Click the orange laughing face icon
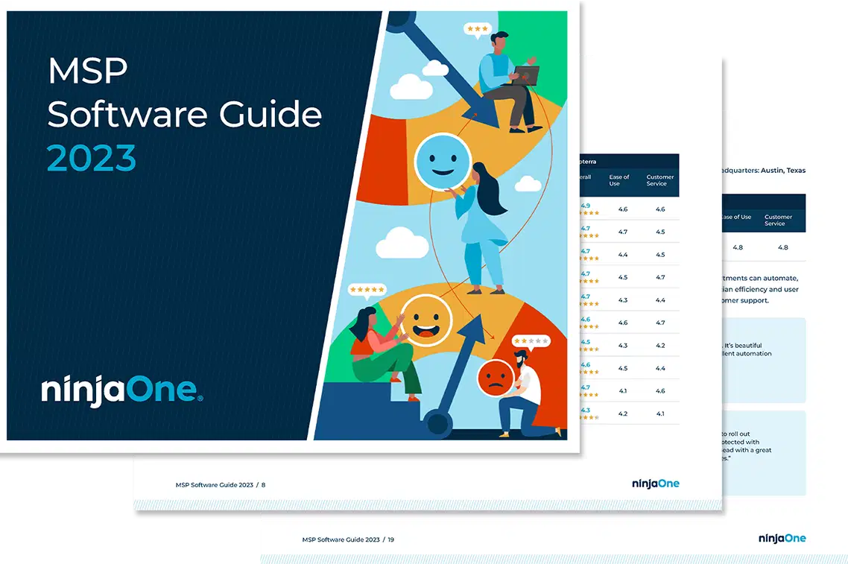This screenshot has width=848, height=564. tap(425, 321)
